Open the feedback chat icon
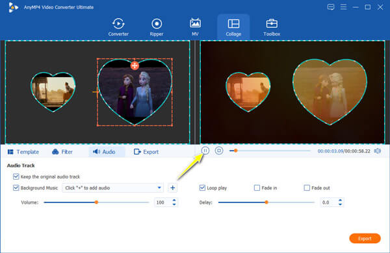Screen dimensions: 390x253 [331, 7]
